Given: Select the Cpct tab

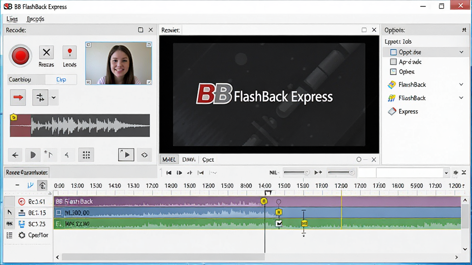Looking at the screenshot, I should click(208, 160).
